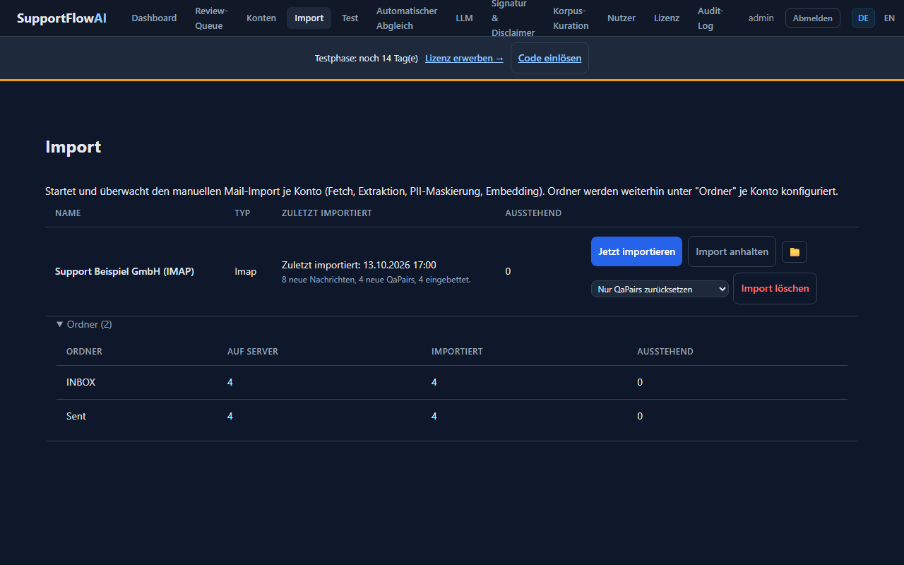Select the Sent folder row
Screen dimensions: 904x565
[x=452, y=416]
